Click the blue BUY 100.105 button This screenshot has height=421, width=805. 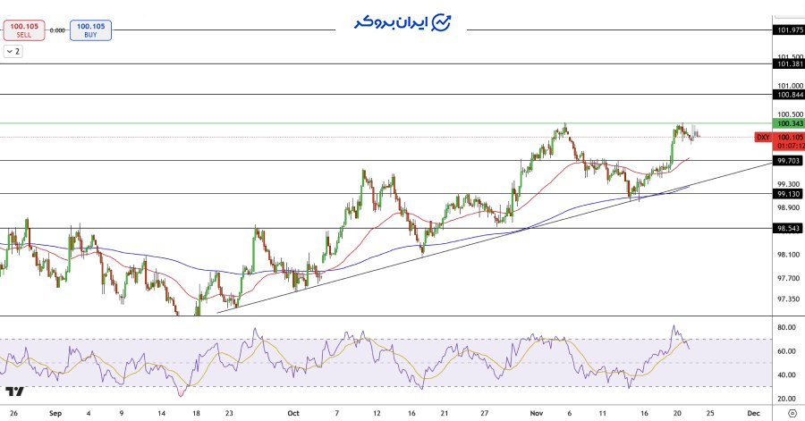click(x=90, y=30)
